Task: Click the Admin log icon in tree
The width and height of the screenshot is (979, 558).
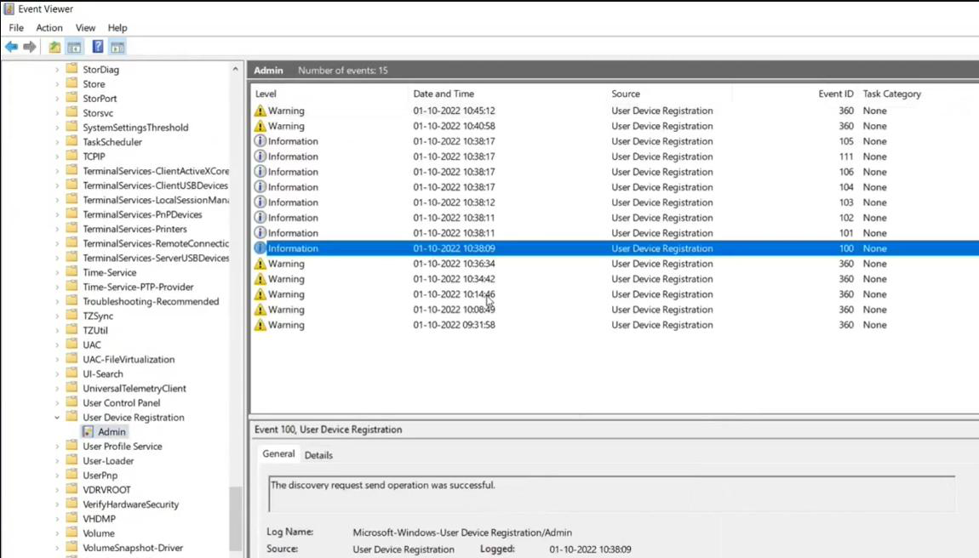Action: (x=88, y=431)
